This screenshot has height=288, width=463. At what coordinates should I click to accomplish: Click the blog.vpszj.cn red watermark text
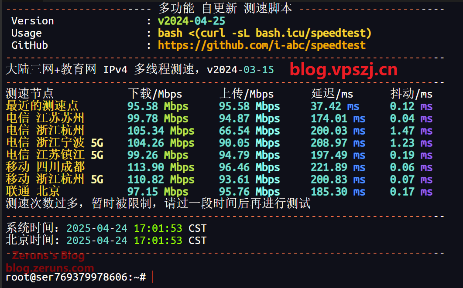(344, 69)
